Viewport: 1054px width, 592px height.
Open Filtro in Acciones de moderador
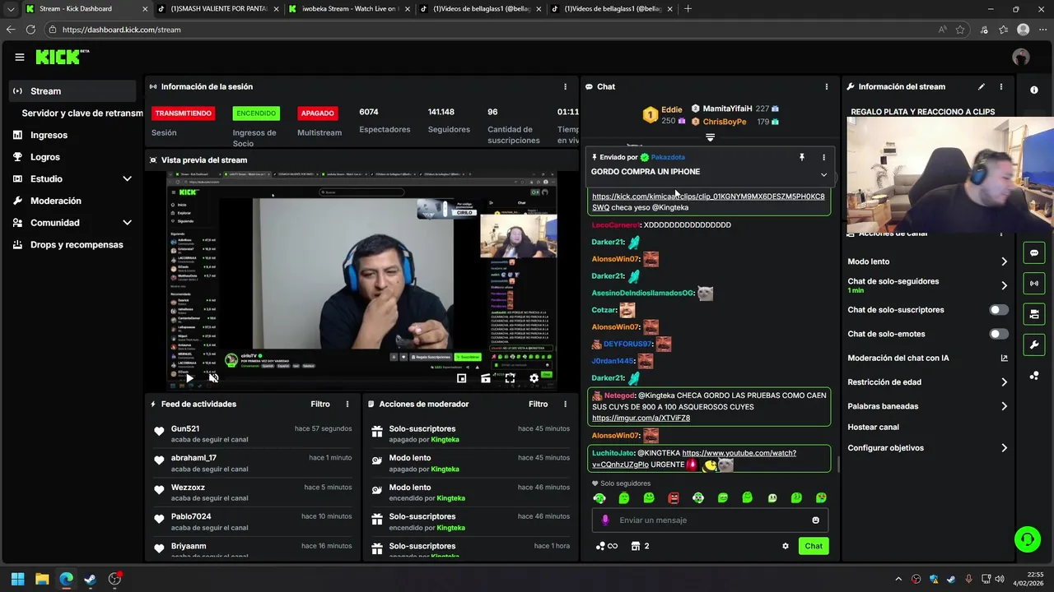click(538, 404)
